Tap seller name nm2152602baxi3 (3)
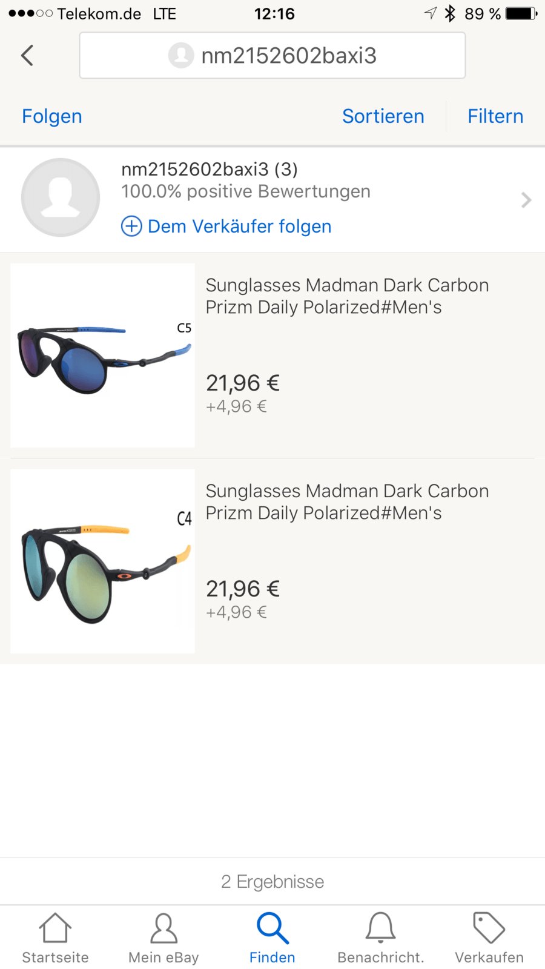 point(210,170)
